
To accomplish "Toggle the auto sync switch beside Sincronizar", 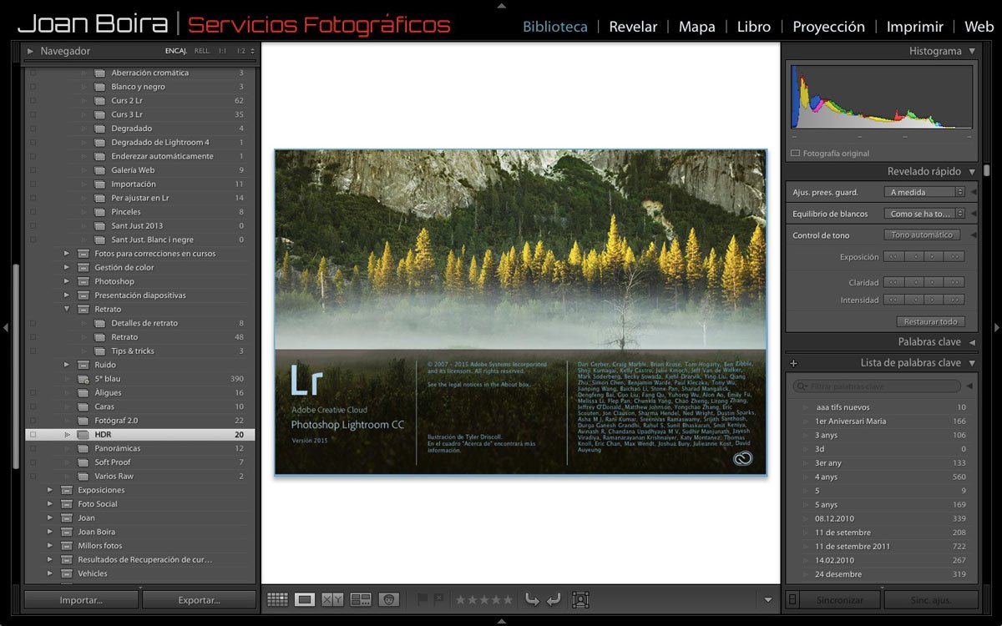I will tap(793, 599).
